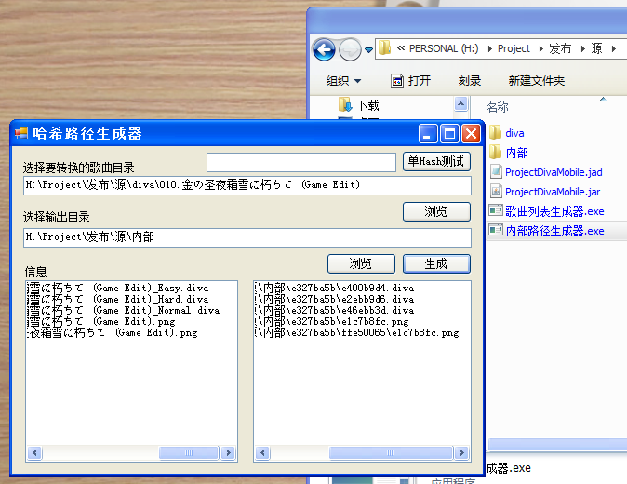The height and width of the screenshot is (484, 627).
Task: Select ProjectDivaMobile.jar file
Action: pyautogui.click(x=545, y=192)
